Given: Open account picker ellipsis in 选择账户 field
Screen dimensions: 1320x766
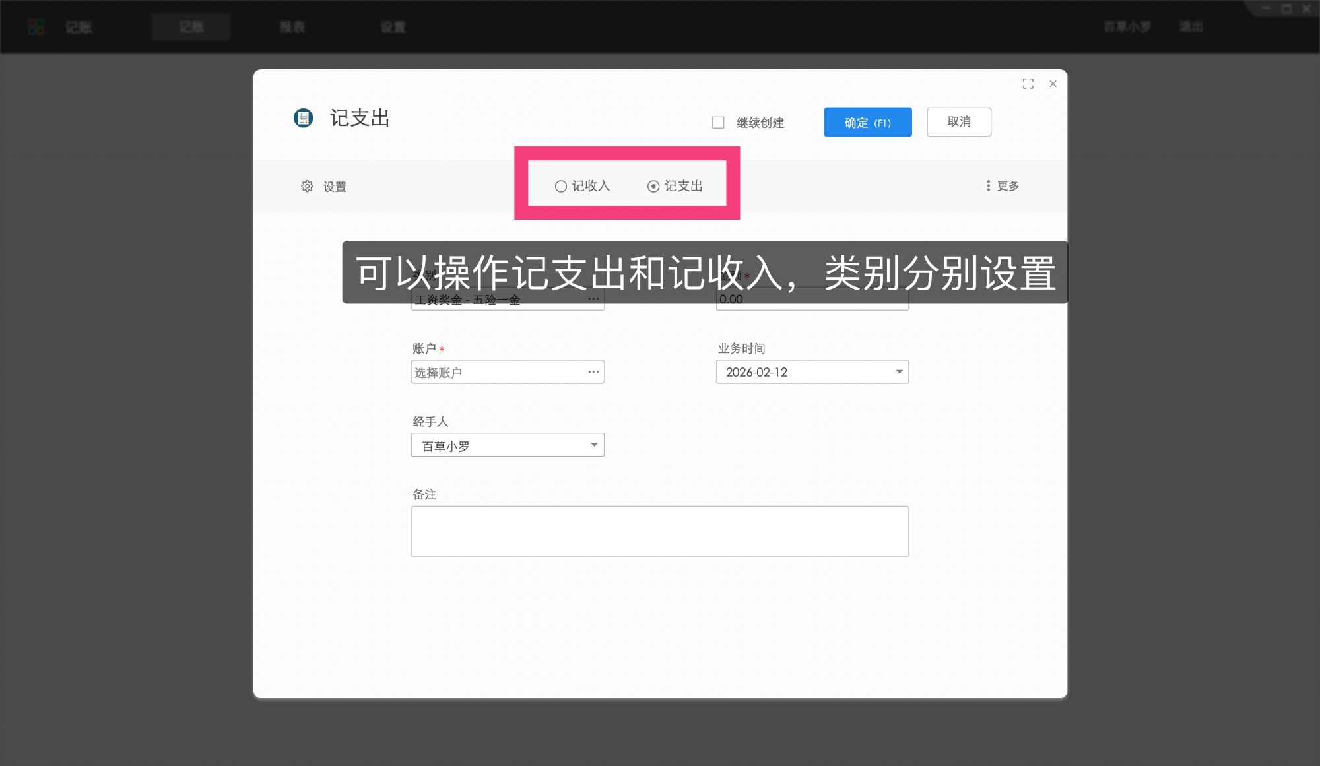Looking at the screenshot, I should click(x=593, y=371).
